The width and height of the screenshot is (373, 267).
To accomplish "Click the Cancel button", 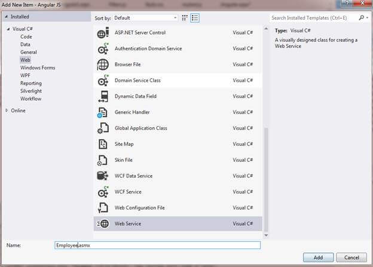I will point(351,257).
